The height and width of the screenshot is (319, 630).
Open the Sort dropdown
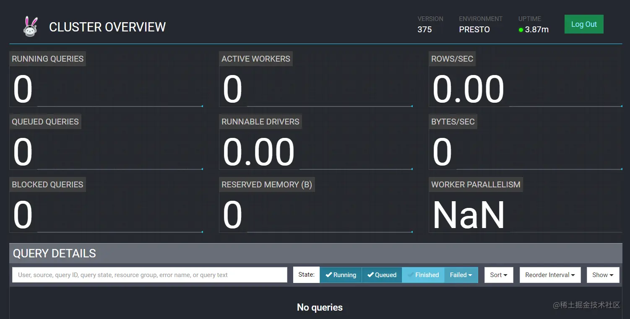pyautogui.click(x=499, y=275)
